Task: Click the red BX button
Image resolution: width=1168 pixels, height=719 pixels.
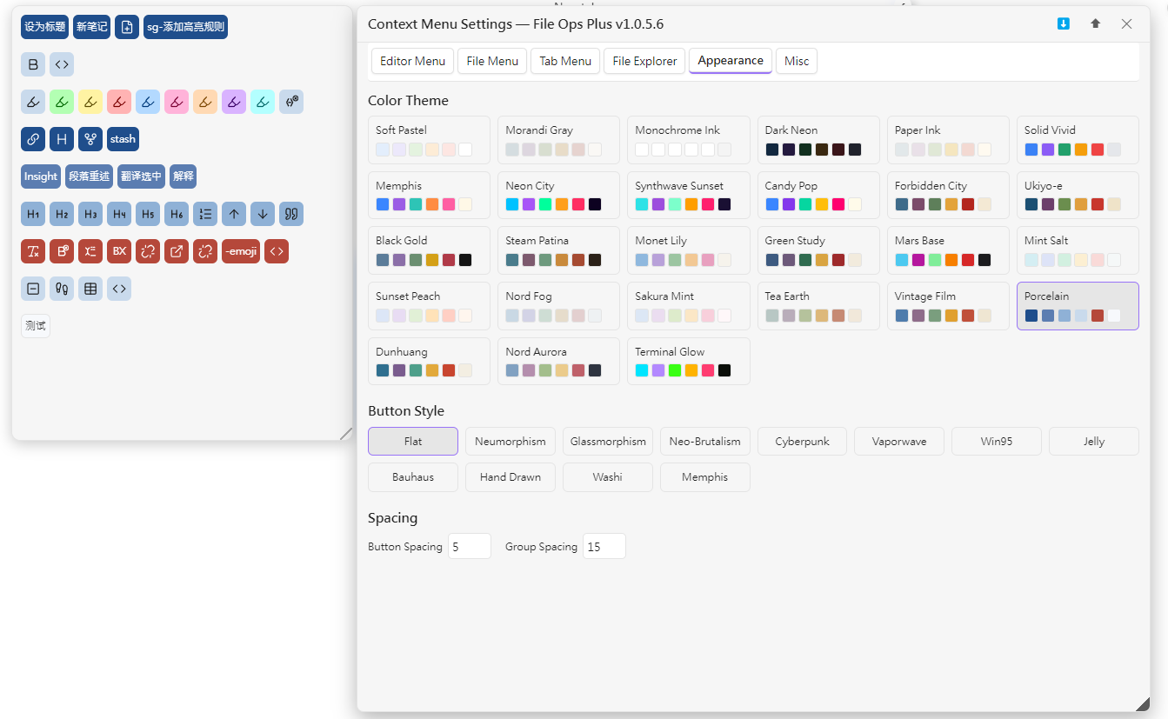Action: point(119,251)
